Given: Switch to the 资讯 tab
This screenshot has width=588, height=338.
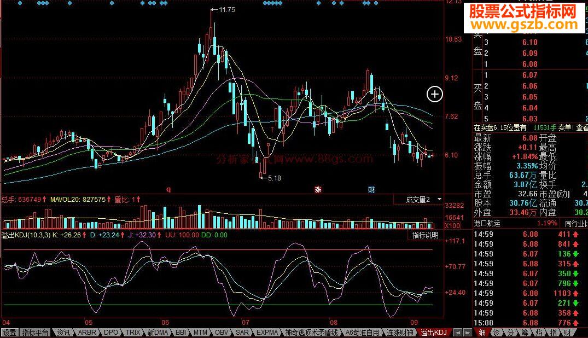Looking at the screenshot, I should point(63,333).
